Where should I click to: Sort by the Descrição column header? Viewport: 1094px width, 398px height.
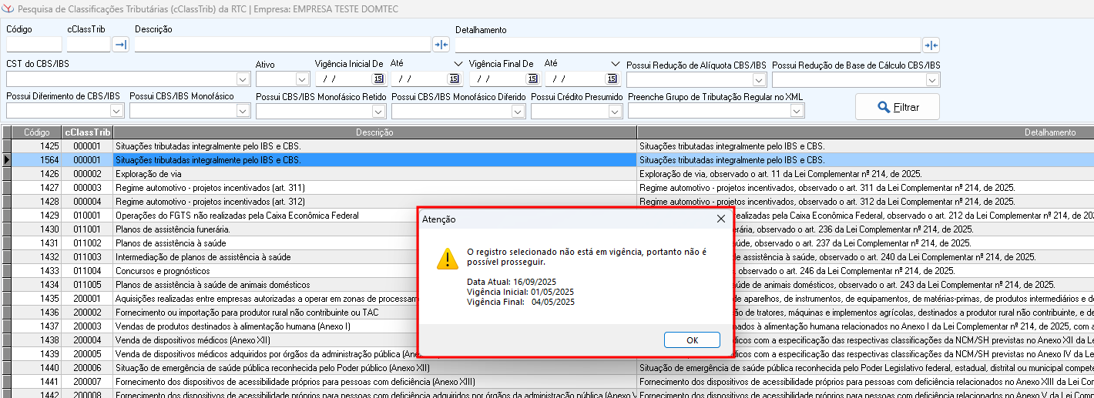374,132
